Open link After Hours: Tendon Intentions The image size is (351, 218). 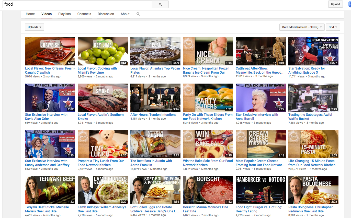tap(153, 115)
